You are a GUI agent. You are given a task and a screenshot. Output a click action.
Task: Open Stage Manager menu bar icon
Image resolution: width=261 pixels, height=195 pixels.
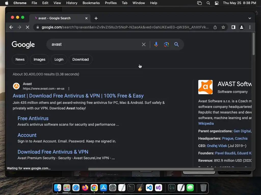tap(199, 3)
